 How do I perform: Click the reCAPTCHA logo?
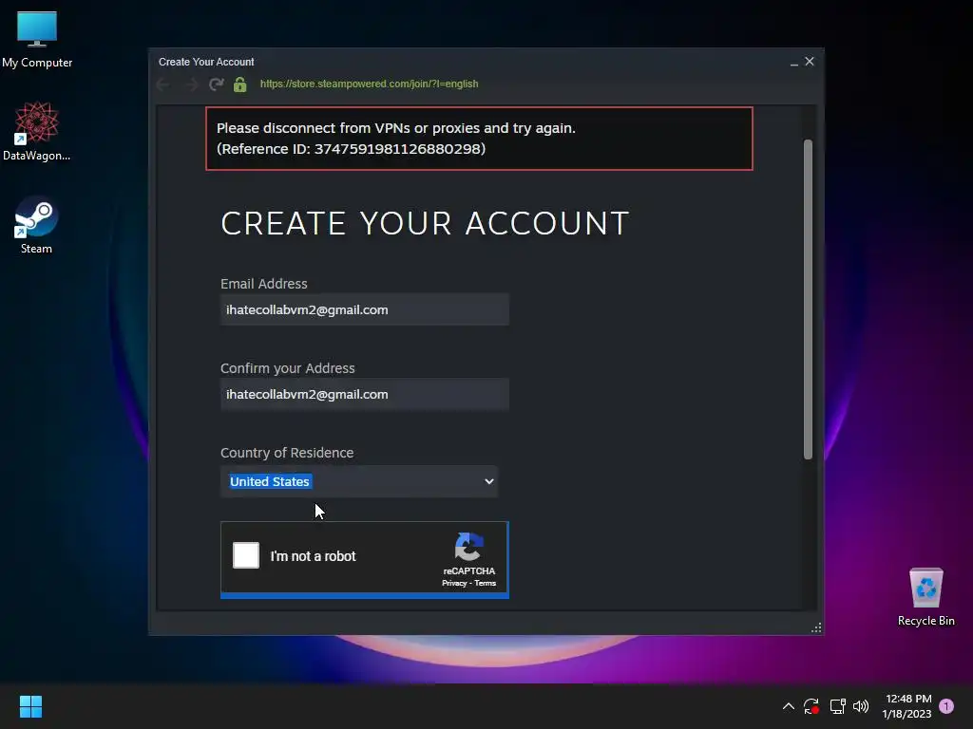pos(468,546)
